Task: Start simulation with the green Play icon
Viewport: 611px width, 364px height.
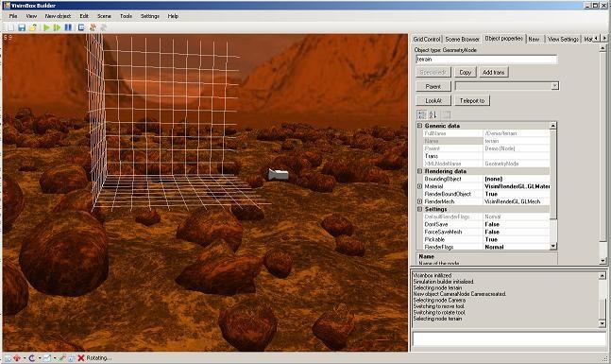Action: click(47, 27)
